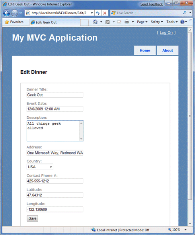Click the Internet Explorer title bar icon

pyautogui.click(x=4, y=4)
